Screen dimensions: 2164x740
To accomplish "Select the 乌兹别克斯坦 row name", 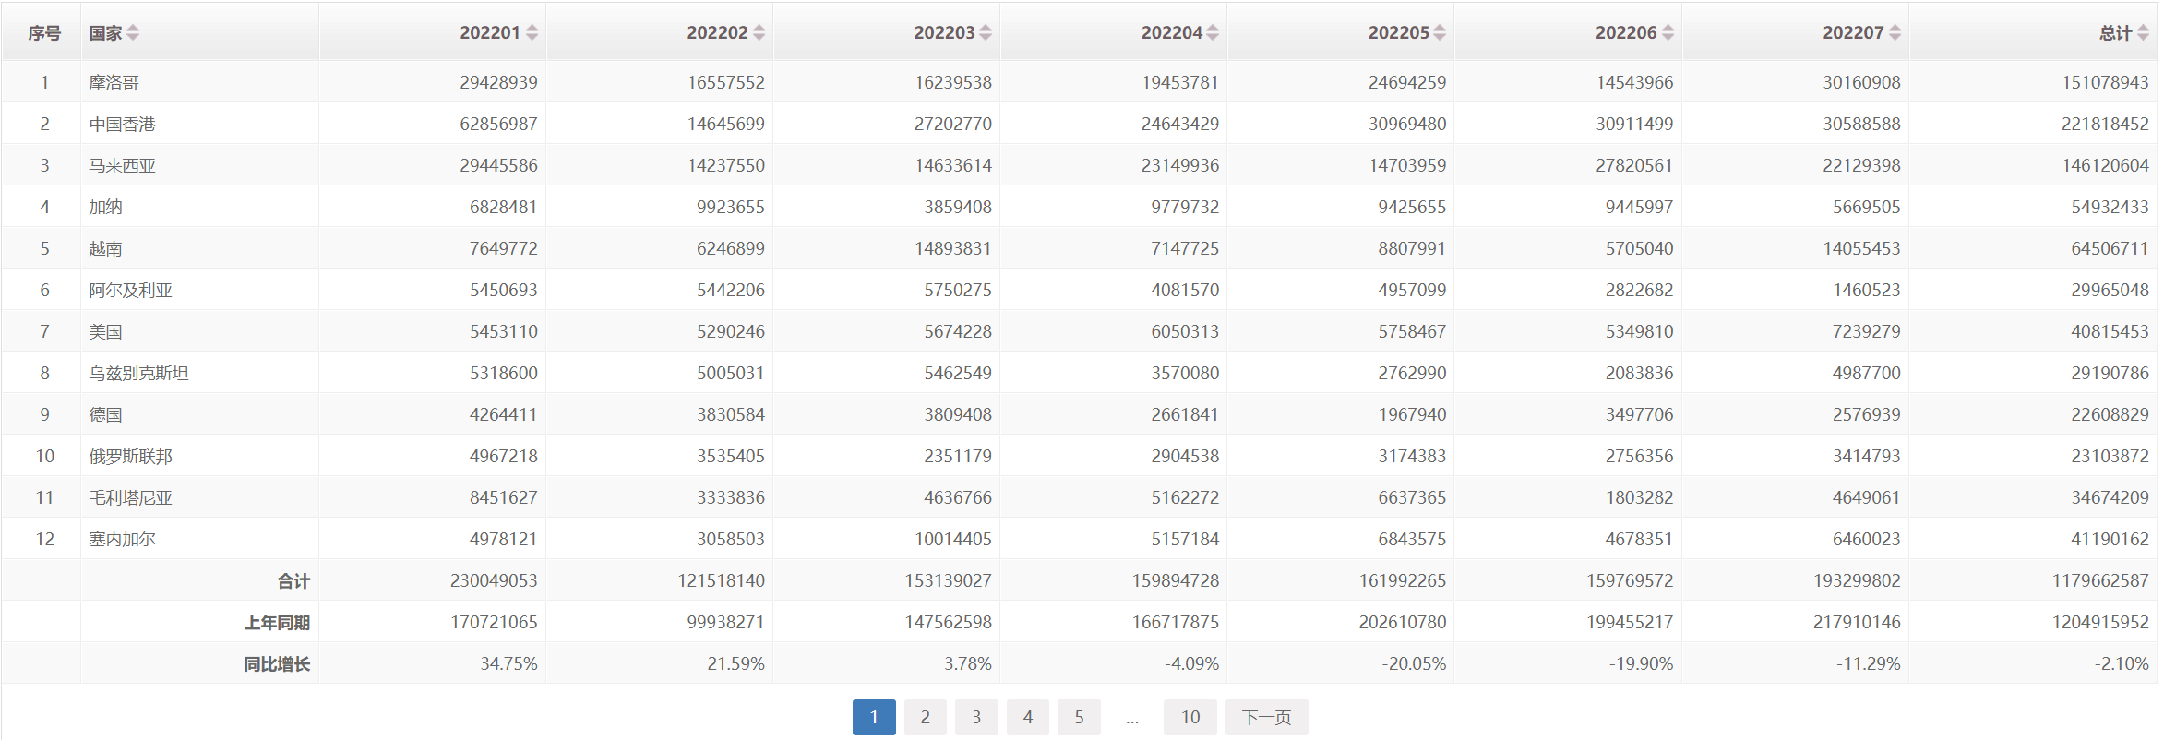I will tap(138, 373).
